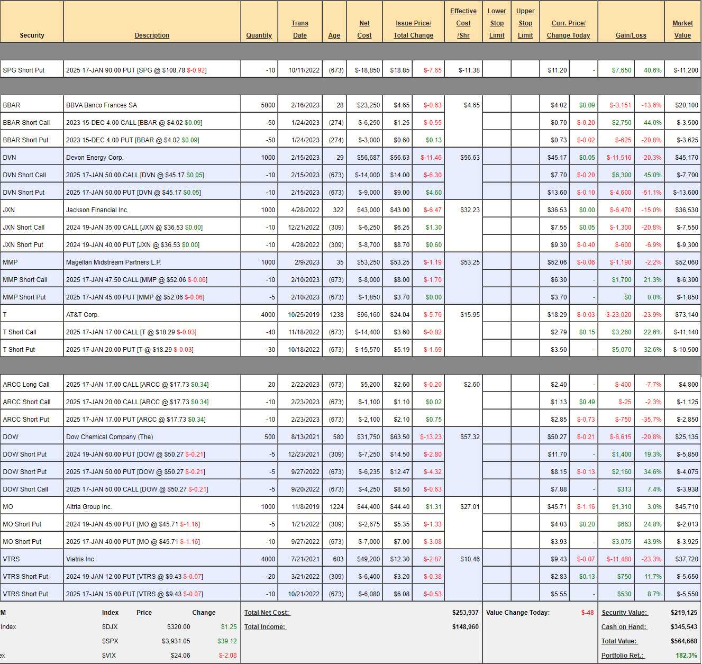This screenshot has width=702, height=664.
Task: Select the Effective Cost /Shr header
Action: (463, 23)
